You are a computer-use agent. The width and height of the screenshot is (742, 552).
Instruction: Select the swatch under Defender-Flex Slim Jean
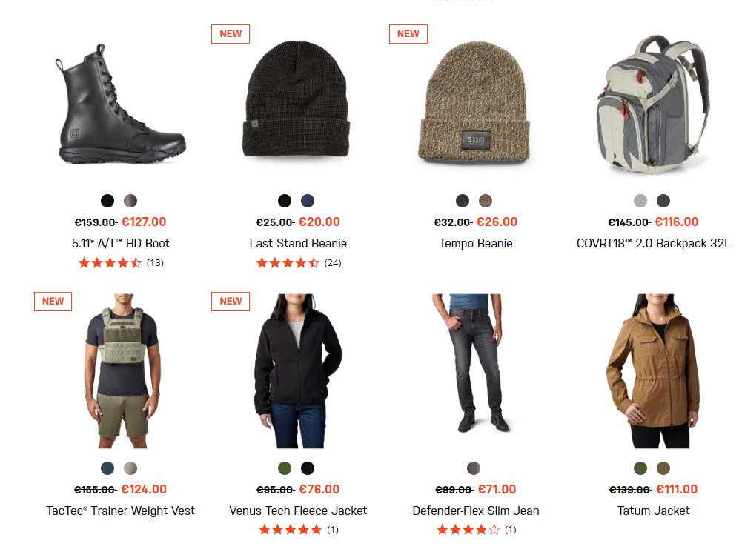(474, 468)
